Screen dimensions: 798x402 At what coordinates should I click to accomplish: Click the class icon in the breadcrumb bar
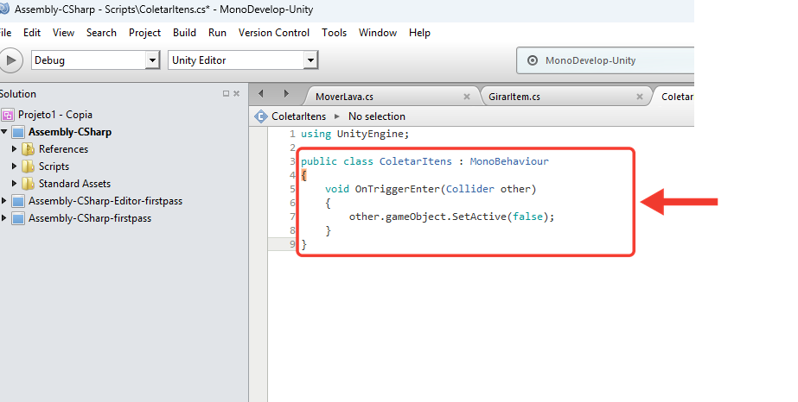261,116
